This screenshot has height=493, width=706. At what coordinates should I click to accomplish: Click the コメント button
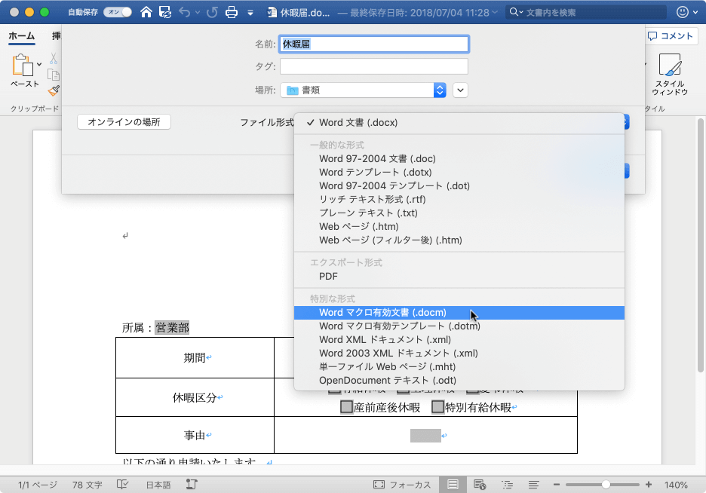[x=670, y=36]
